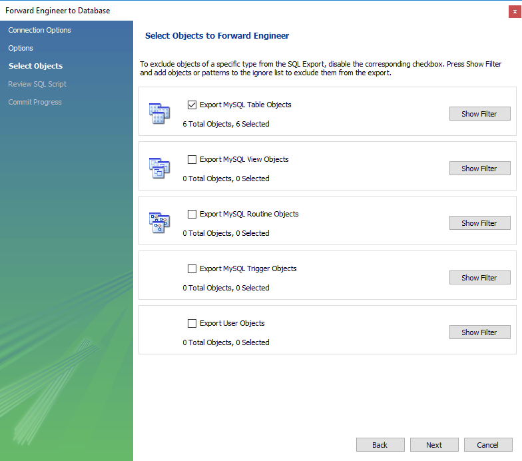Image resolution: width=522 pixels, height=461 pixels.
Task: Enable Export MySQL Trigger Objects checkbox
Action: [192, 268]
